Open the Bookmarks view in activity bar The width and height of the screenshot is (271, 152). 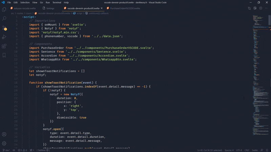pyautogui.click(x=4, y=55)
